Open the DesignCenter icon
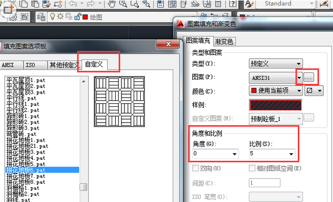Image resolution: width=333 pixels, height=202 pixels. point(172,4)
